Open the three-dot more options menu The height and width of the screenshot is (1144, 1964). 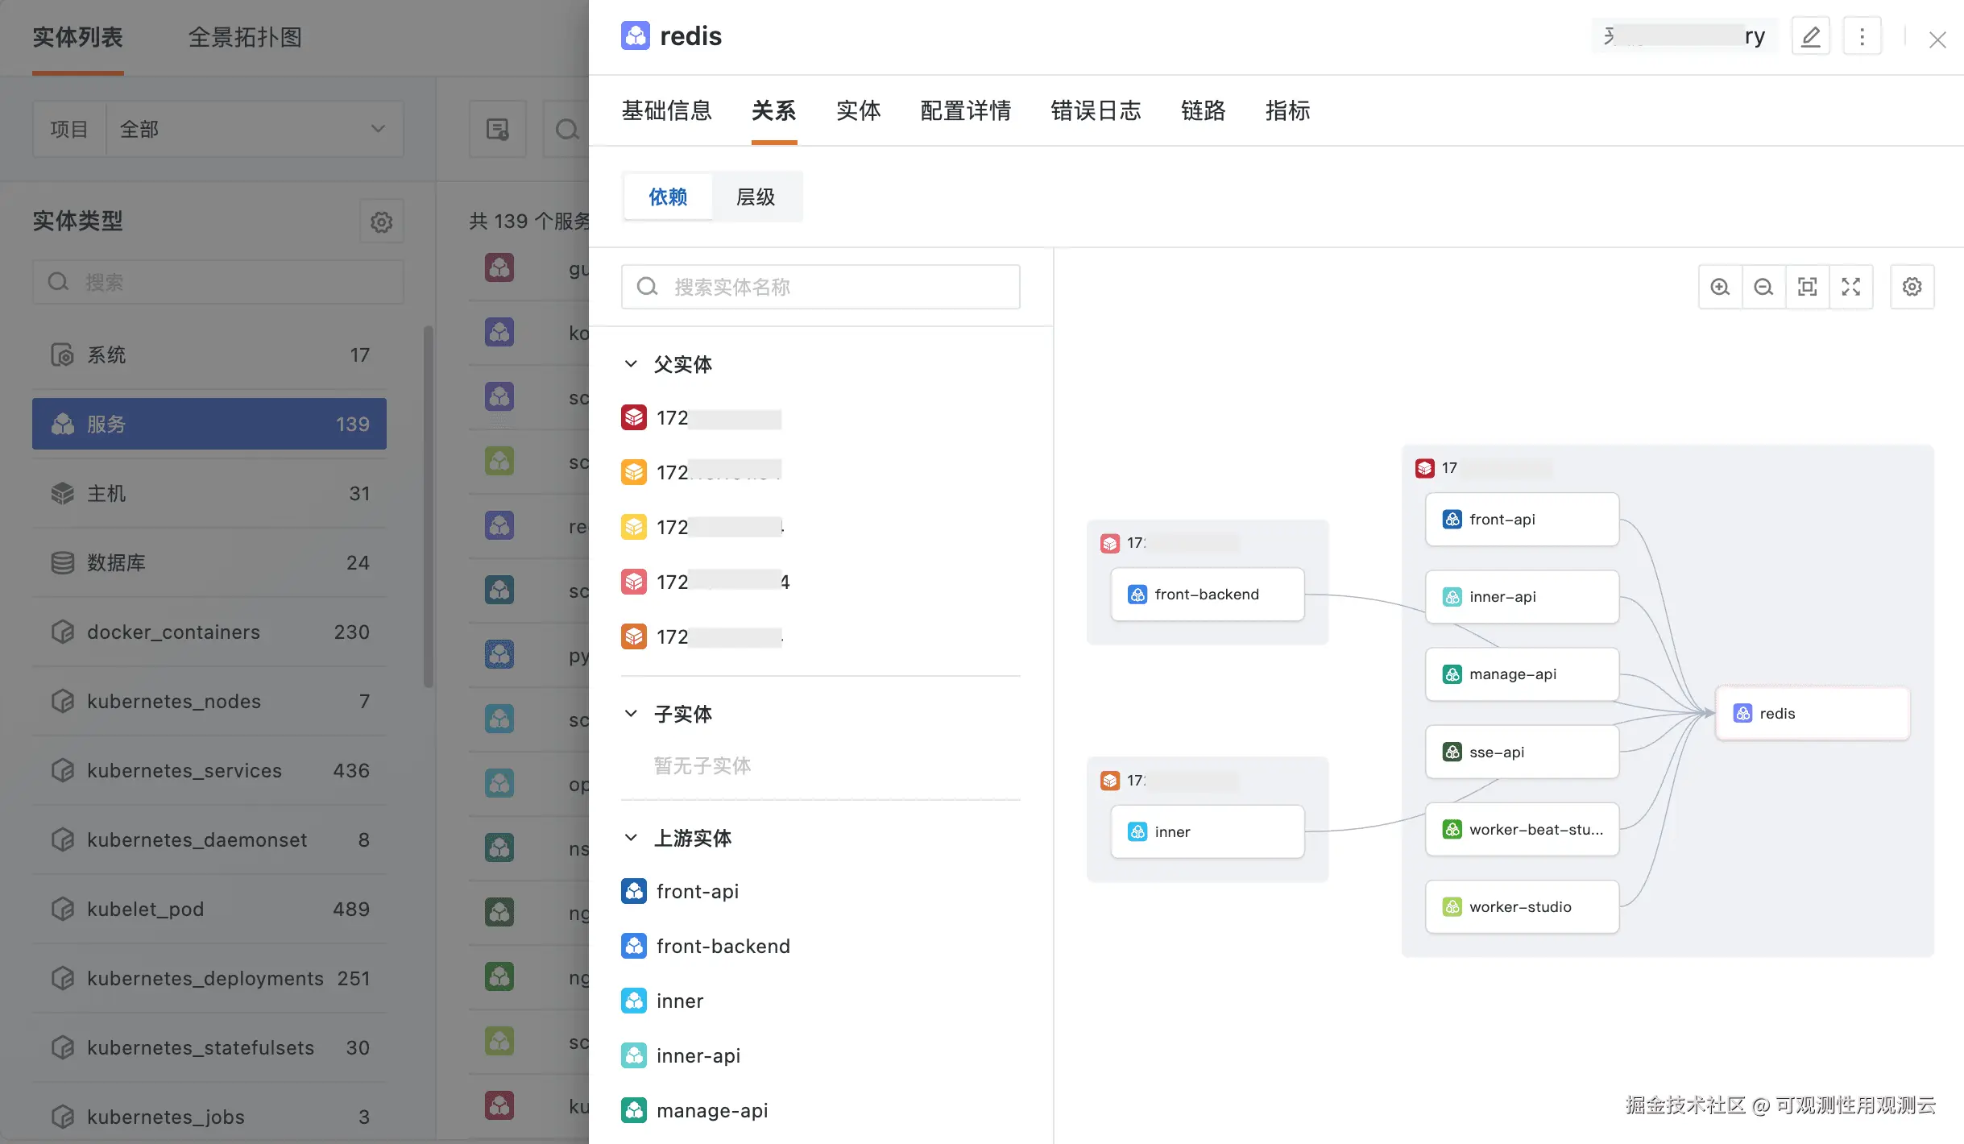coord(1862,36)
